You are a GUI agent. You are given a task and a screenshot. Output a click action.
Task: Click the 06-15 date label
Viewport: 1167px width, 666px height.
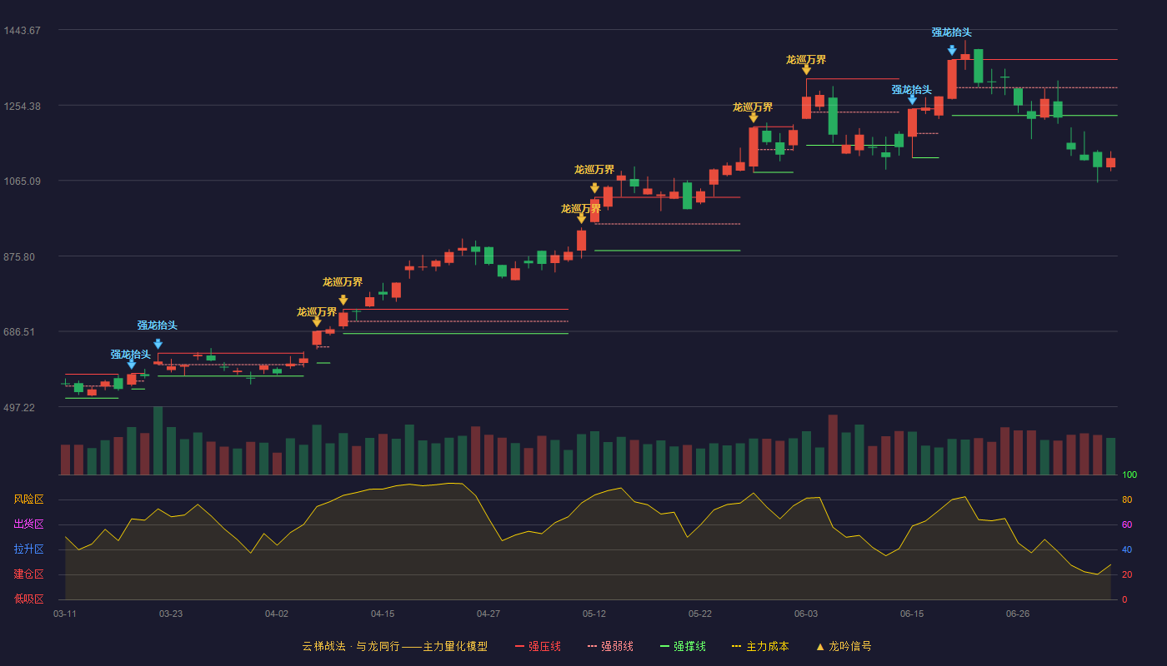tap(912, 614)
